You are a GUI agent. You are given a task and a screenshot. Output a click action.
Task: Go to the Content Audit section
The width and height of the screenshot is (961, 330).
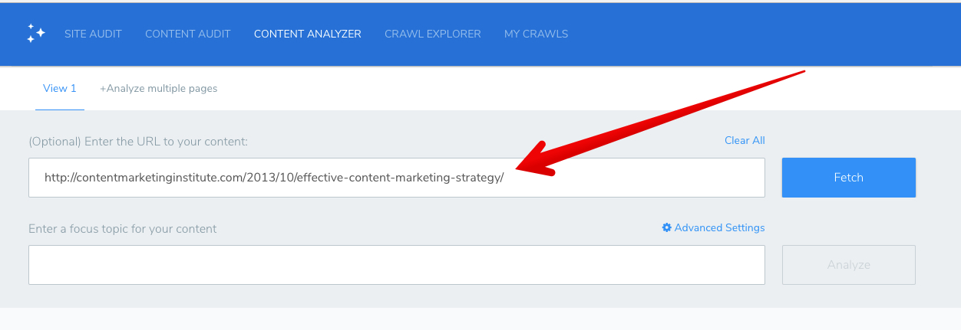(x=187, y=34)
